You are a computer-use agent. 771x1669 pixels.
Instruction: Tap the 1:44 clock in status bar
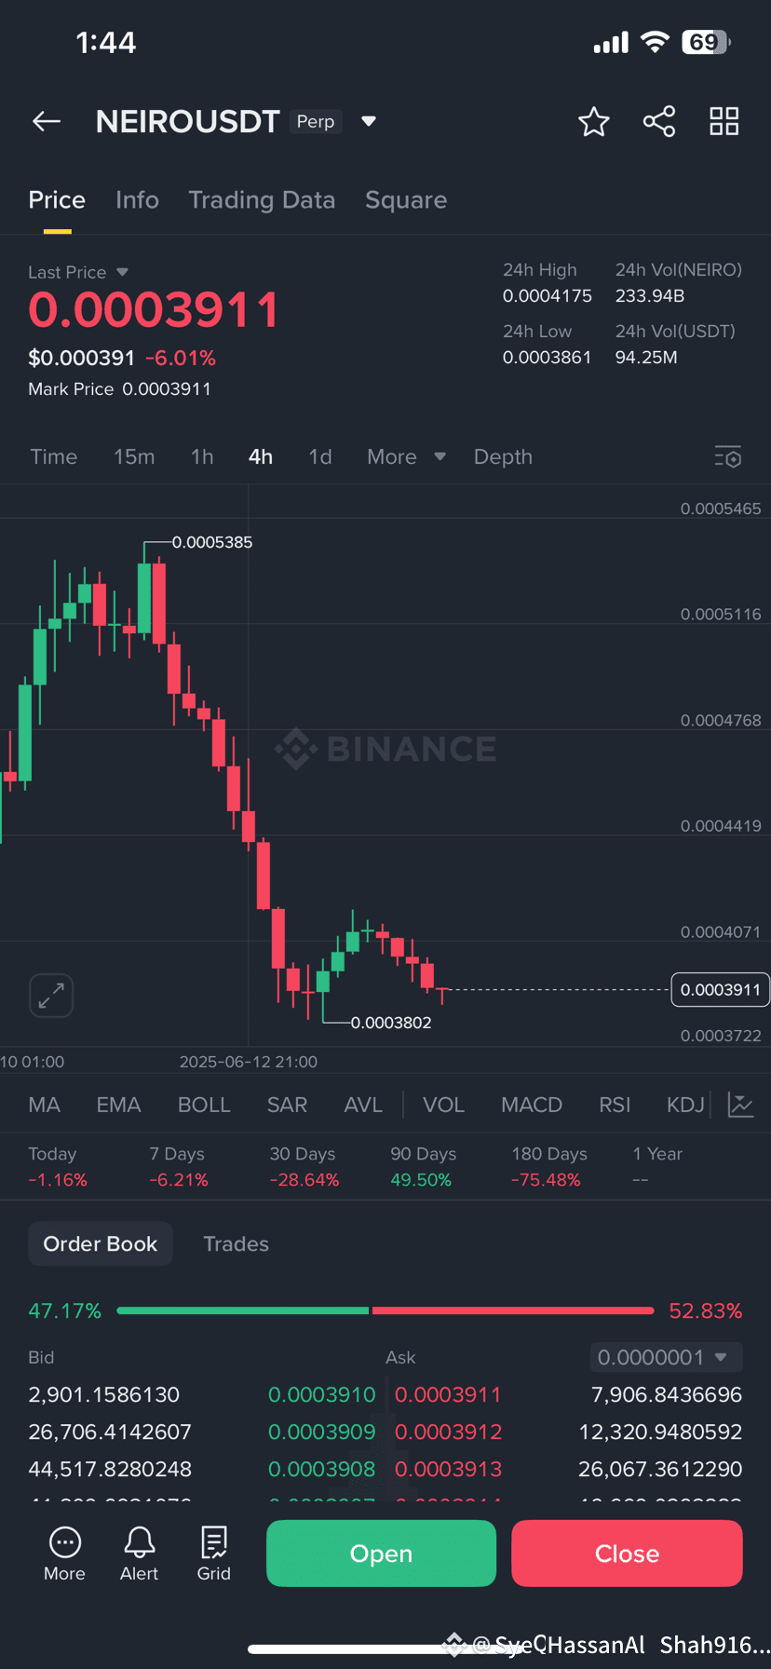point(105,42)
